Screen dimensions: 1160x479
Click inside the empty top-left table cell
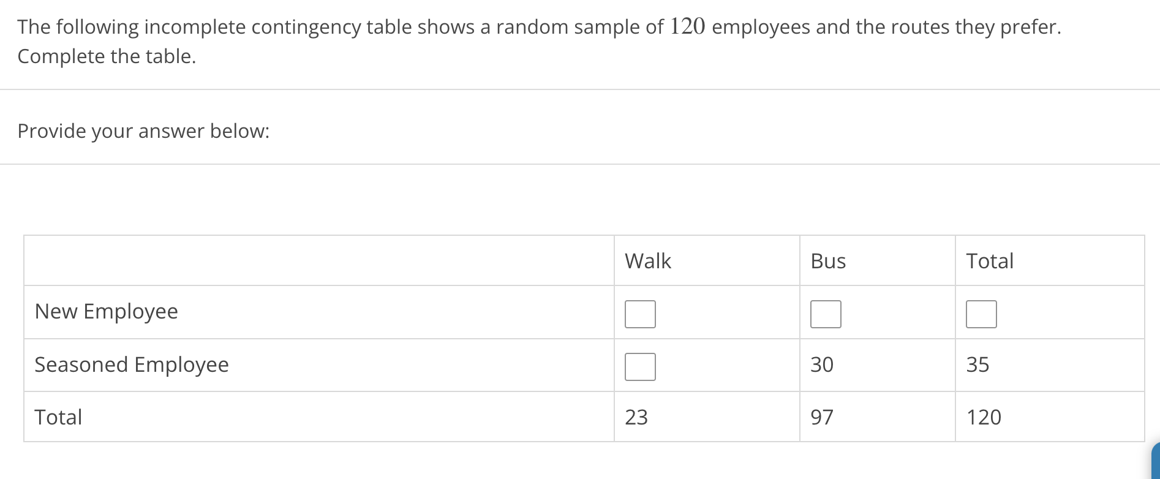(318, 261)
